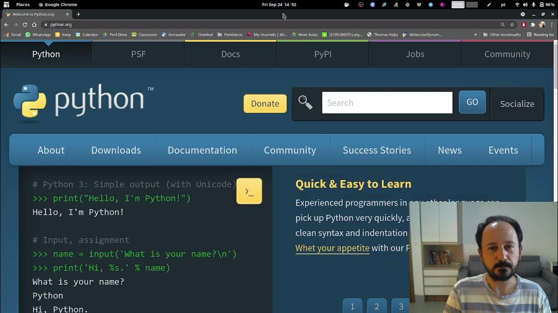Click inside the Search input field

point(387,103)
